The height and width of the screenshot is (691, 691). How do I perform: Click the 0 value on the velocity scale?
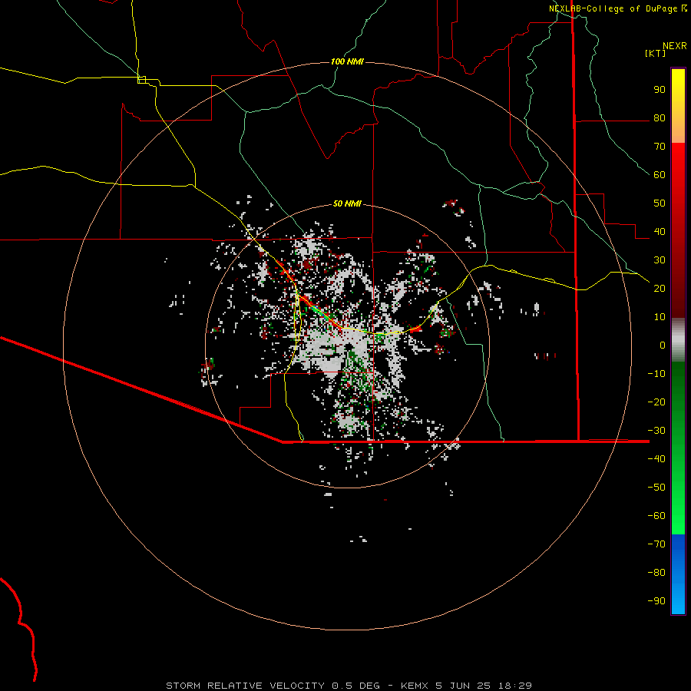click(663, 345)
